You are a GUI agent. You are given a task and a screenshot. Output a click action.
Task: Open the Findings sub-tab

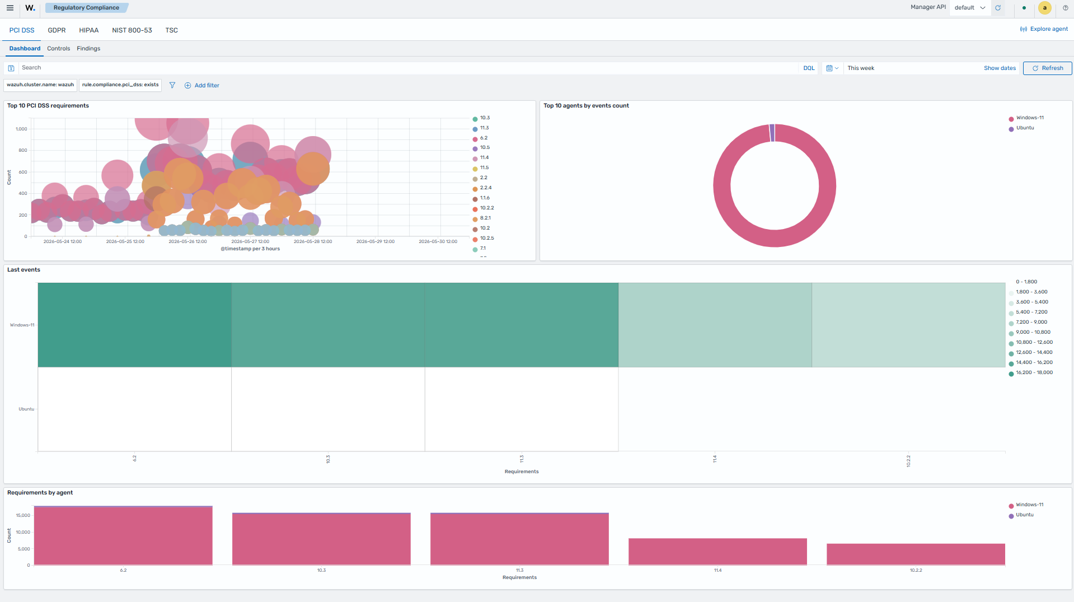88,49
